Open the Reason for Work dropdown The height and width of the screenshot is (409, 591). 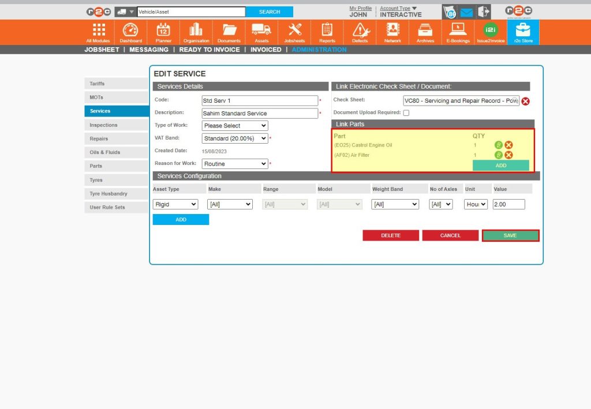point(235,164)
